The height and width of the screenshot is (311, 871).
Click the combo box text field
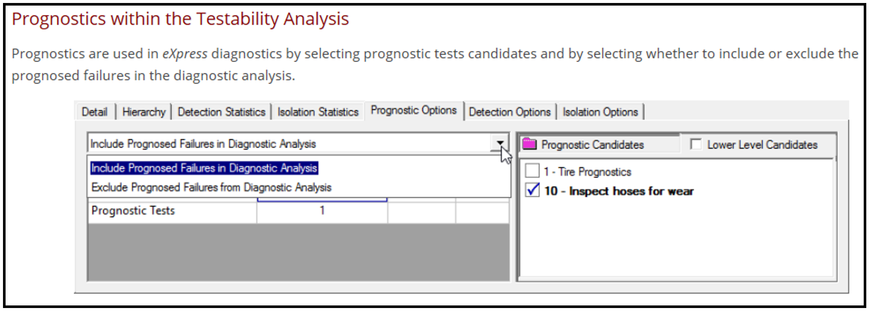(x=289, y=143)
